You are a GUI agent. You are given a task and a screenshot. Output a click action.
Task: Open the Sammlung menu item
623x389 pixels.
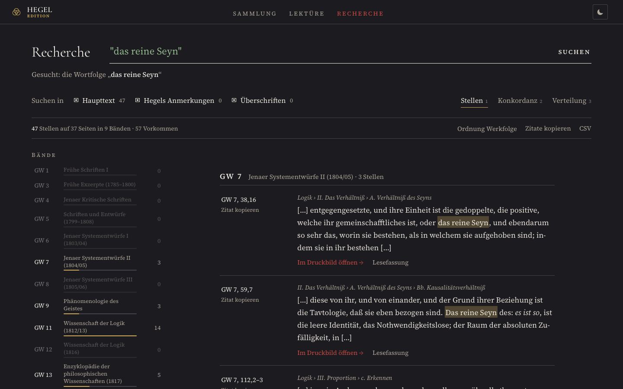click(254, 13)
